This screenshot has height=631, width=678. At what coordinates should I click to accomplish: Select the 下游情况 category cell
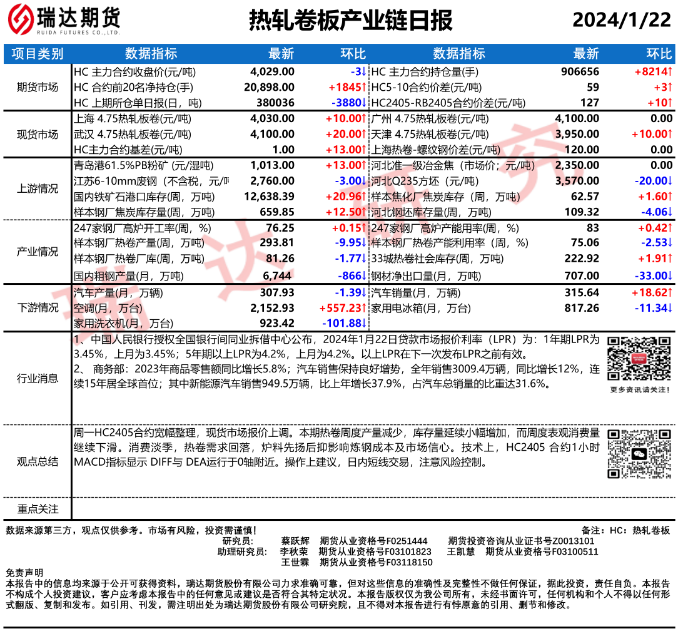pyautogui.click(x=38, y=307)
